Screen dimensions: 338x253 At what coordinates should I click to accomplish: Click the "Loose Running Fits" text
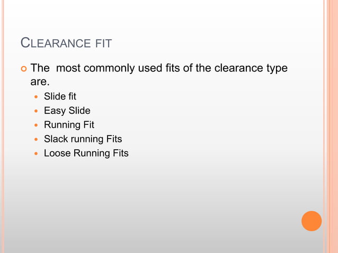click(86, 153)
